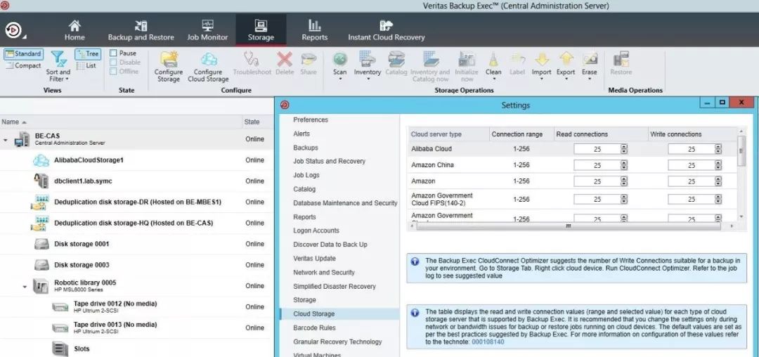Open technote 000108140 link

coord(488,342)
